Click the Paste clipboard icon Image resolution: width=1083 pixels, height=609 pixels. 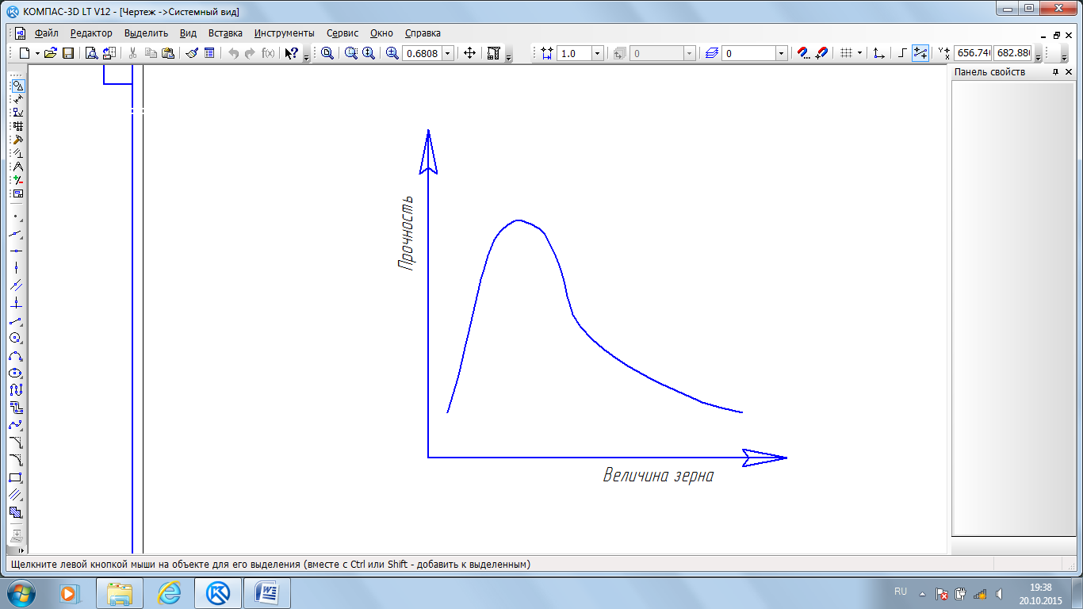click(168, 53)
